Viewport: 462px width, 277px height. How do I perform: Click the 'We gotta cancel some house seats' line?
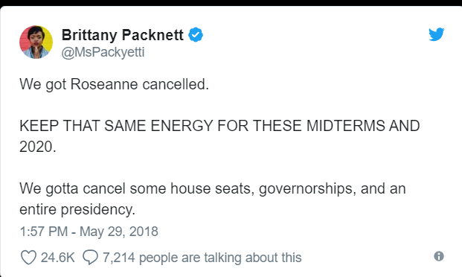[x=213, y=188]
